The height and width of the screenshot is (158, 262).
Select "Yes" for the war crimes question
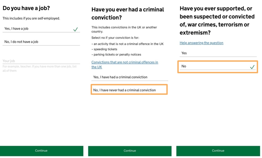tap(218, 53)
